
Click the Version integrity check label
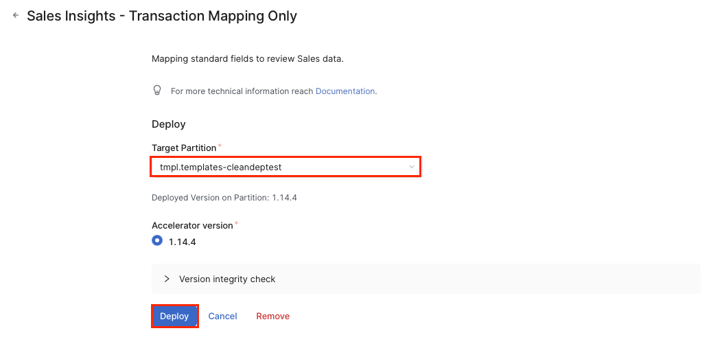pos(227,279)
